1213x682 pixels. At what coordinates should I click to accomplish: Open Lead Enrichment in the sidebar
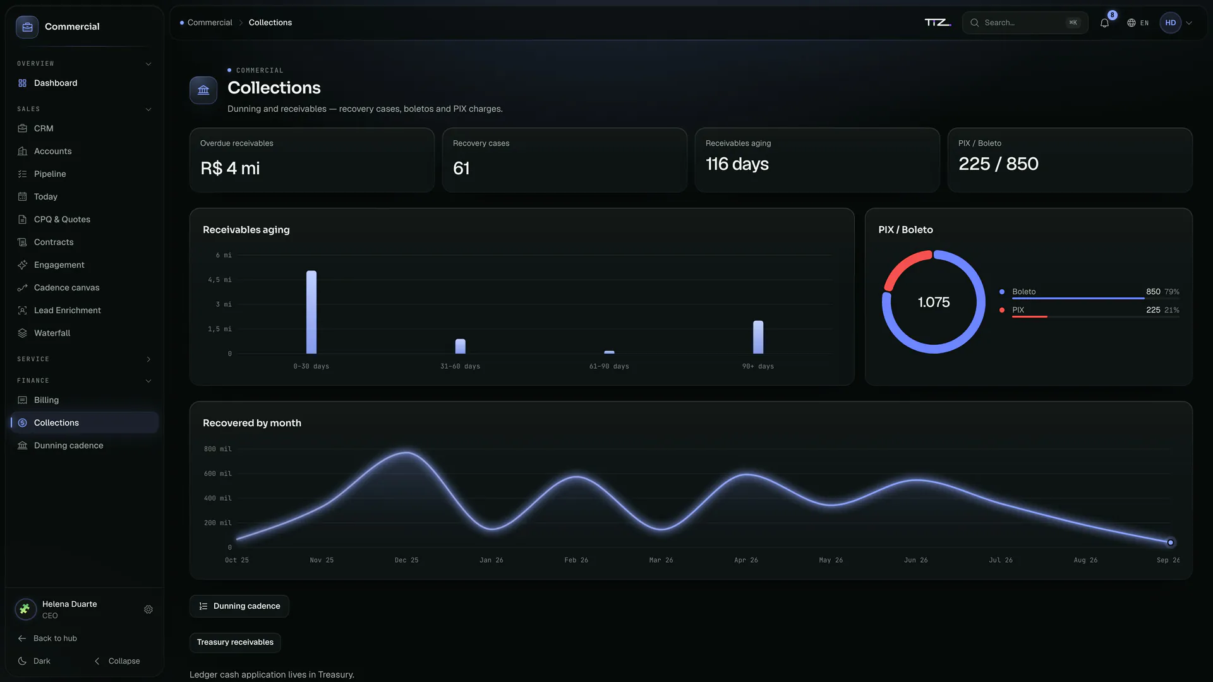[84, 310]
